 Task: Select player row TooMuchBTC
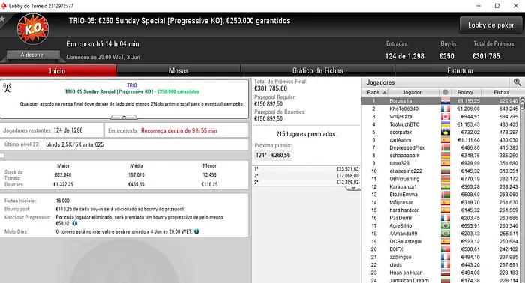(441, 124)
